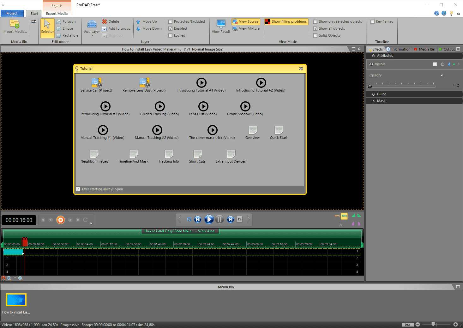
Task: Select the cyan clip on track 1
Action: tap(13, 252)
